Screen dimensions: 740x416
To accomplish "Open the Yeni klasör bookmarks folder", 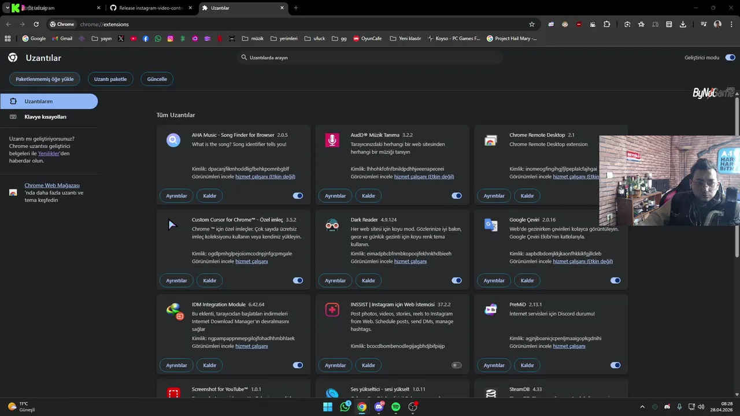I will 406,39.
